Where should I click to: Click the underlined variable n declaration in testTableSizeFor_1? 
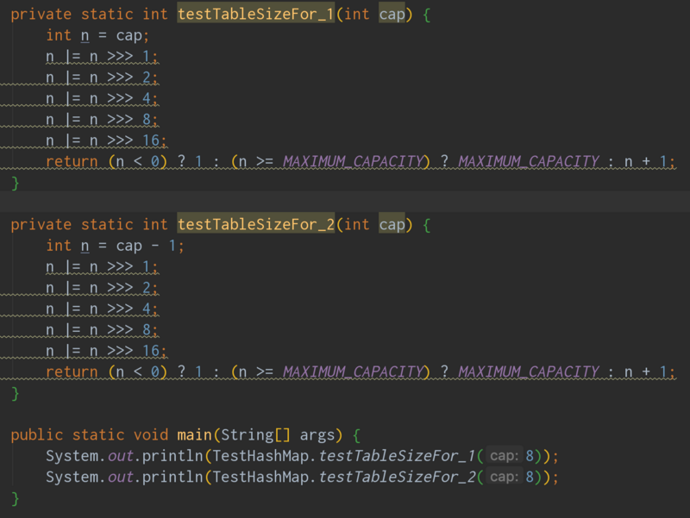[83, 34]
